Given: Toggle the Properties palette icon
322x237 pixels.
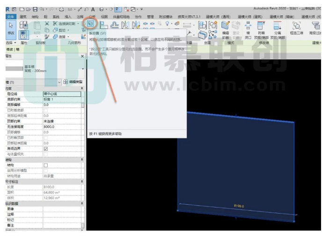Looking at the screenshot, I should [x=23, y=35].
